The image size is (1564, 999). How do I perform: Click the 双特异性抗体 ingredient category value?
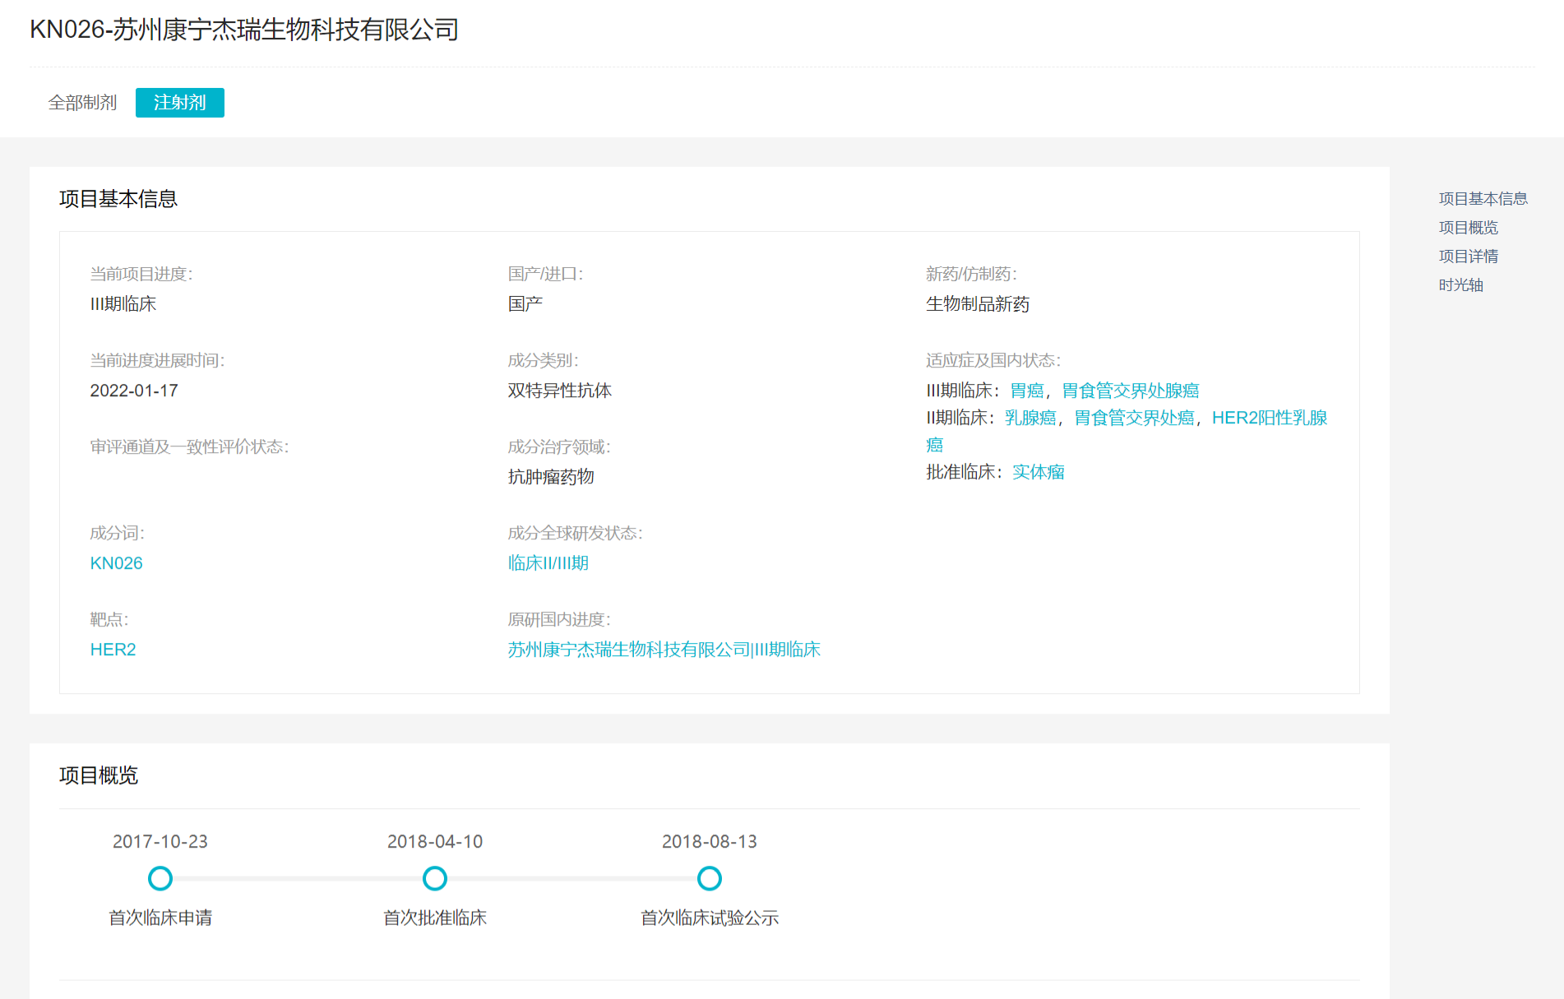(559, 391)
